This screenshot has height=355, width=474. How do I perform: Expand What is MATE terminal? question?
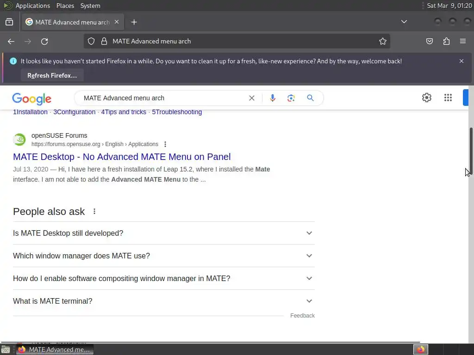[164, 301]
